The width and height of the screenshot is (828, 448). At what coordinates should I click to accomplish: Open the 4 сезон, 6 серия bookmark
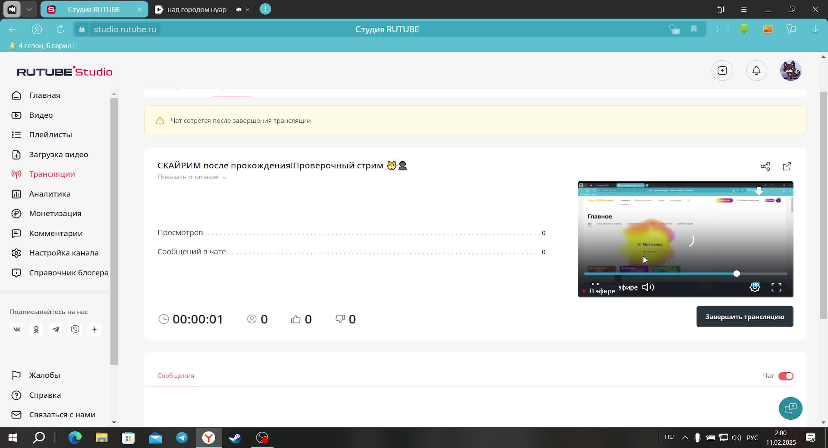(x=42, y=46)
